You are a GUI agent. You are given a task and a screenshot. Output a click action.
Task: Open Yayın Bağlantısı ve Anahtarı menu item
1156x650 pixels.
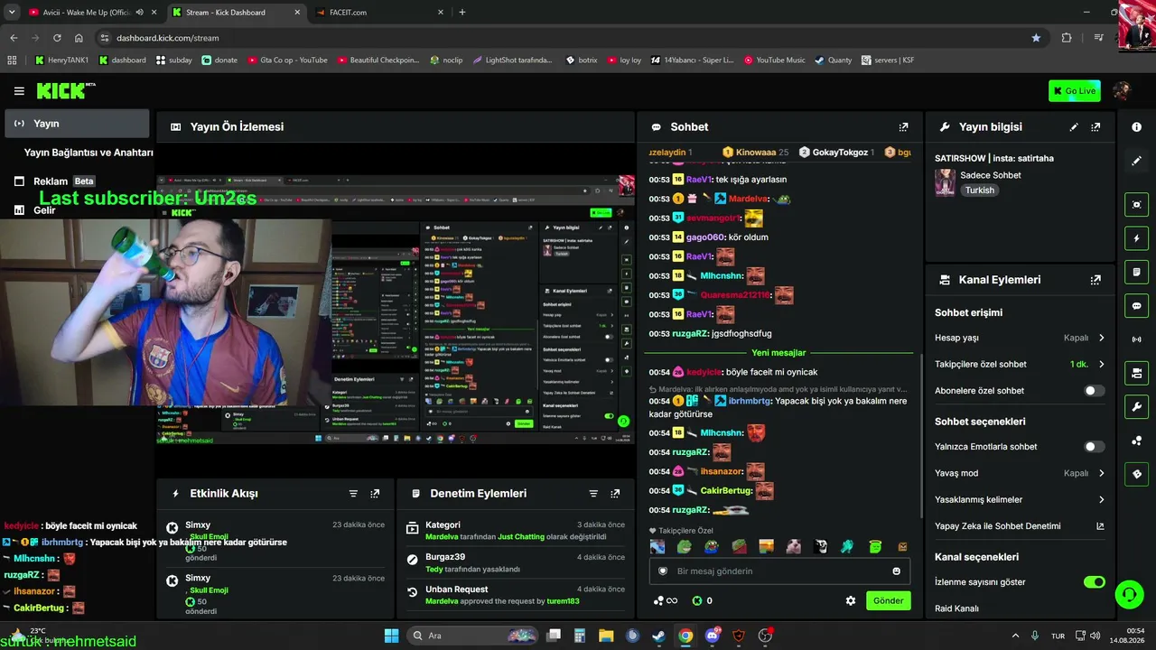89,153
